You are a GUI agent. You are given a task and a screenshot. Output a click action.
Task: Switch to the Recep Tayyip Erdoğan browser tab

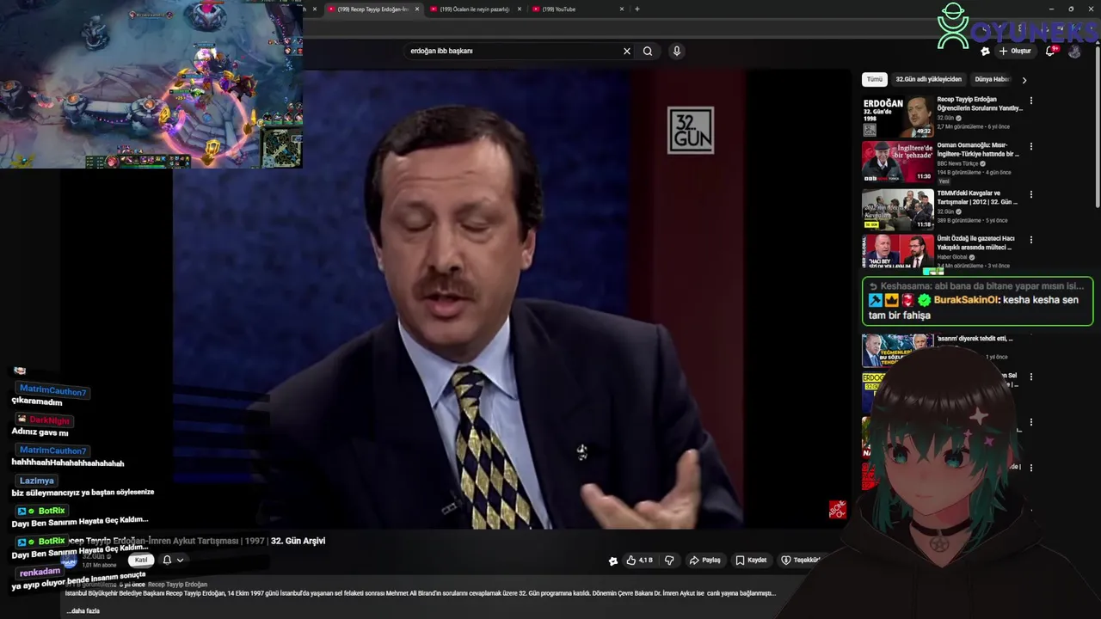pos(372,9)
